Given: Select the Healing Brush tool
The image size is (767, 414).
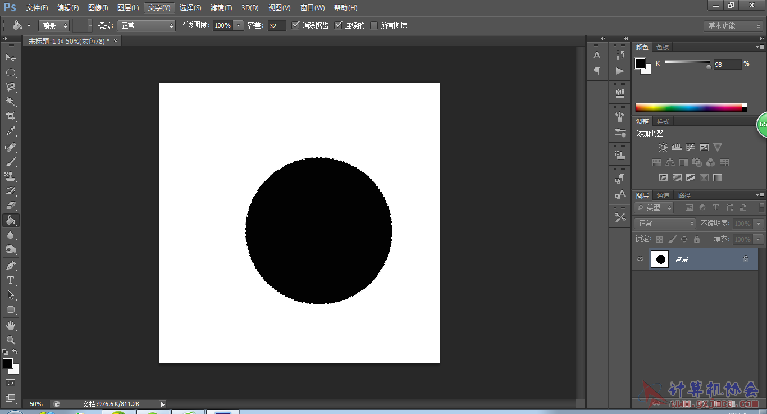Looking at the screenshot, I should [11, 147].
